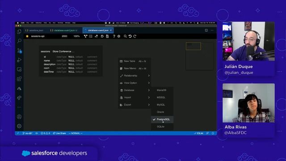Expand the Database submenu
This screenshot has height=161, width=286.
[135, 90]
